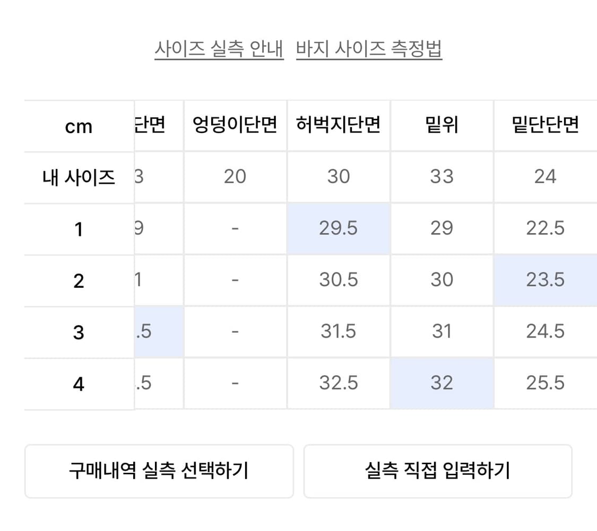
Task: Open the 사이즈 실측 안내 link
Action: click(x=219, y=49)
